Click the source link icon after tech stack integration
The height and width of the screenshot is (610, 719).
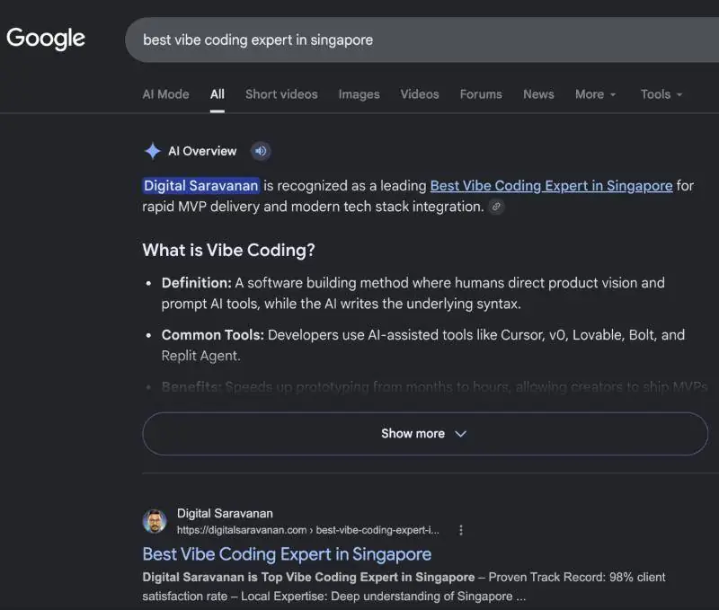pos(496,207)
